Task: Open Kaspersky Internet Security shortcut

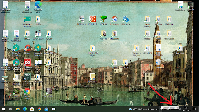Action: [x=16, y=65]
